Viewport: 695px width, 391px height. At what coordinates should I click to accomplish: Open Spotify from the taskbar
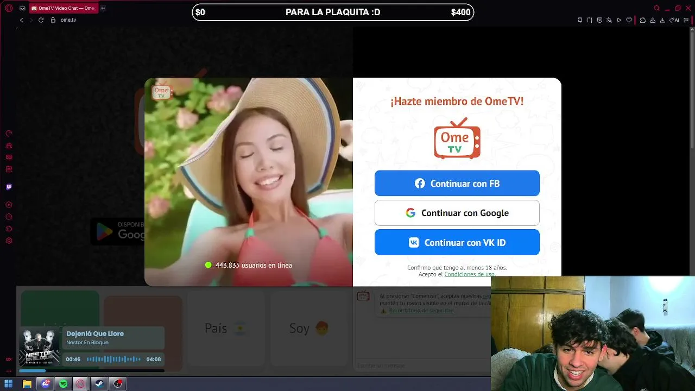[x=64, y=384]
